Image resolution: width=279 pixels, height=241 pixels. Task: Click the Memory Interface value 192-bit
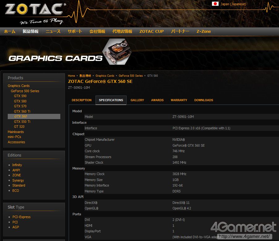pos(178,185)
